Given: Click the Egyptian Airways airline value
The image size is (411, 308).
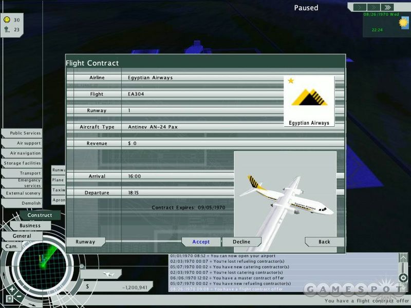Looking at the screenshot, I should point(150,78).
